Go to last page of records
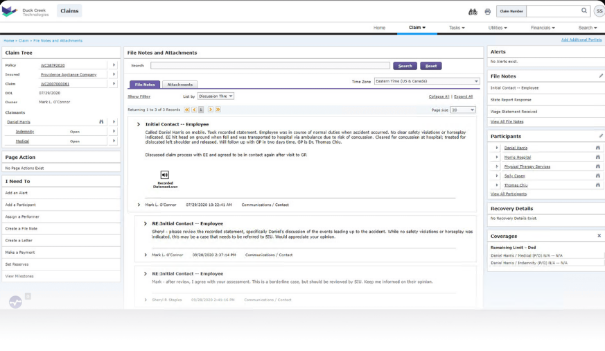 click(x=218, y=110)
